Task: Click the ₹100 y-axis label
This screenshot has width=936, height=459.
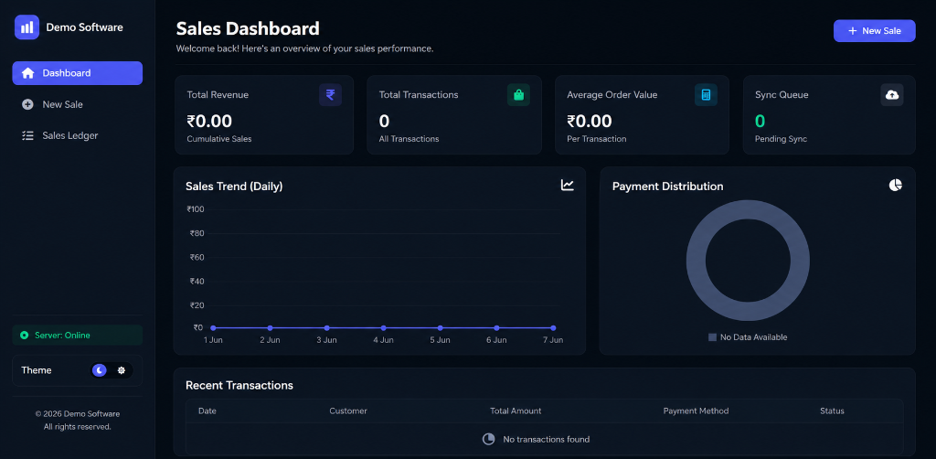Action: point(196,208)
